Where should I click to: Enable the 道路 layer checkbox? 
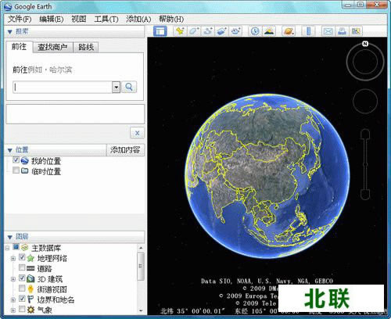coord(22,267)
